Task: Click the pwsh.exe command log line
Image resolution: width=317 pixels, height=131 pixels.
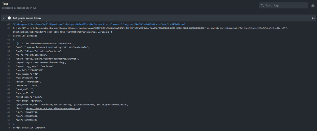Action: coord(99,24)
